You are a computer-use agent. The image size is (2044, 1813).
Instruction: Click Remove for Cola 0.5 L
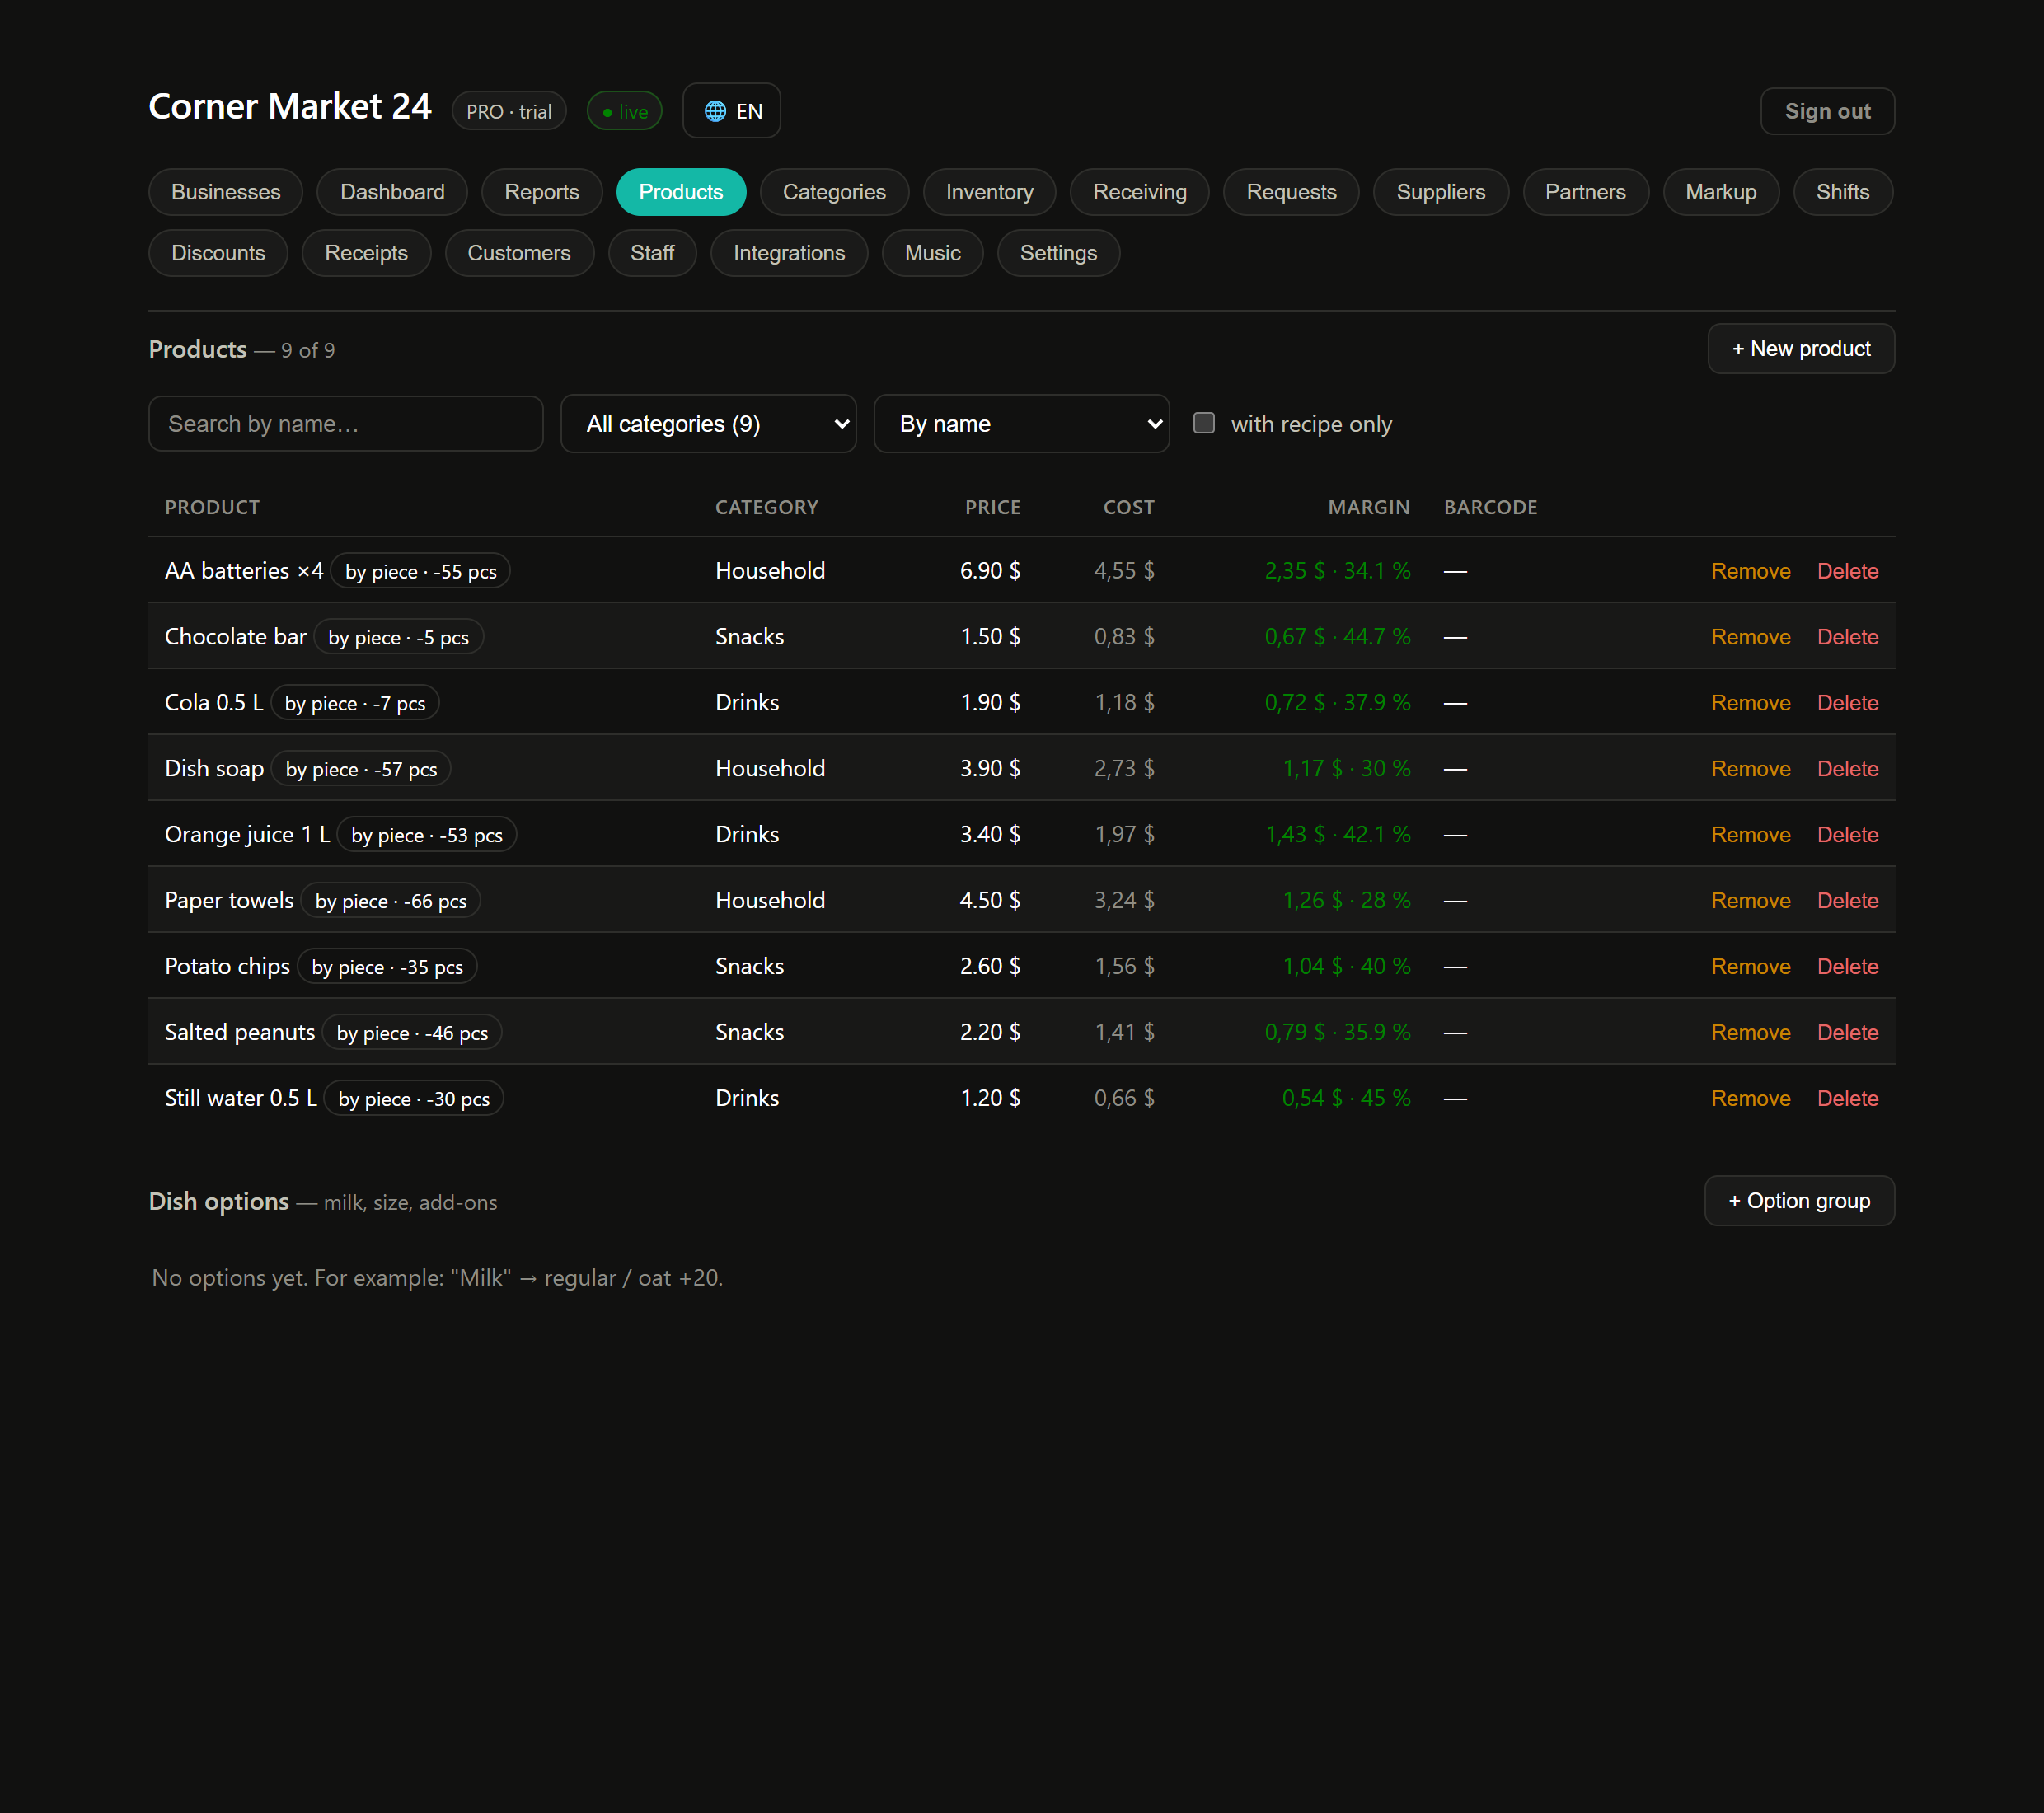click(x=1750, y=703)
